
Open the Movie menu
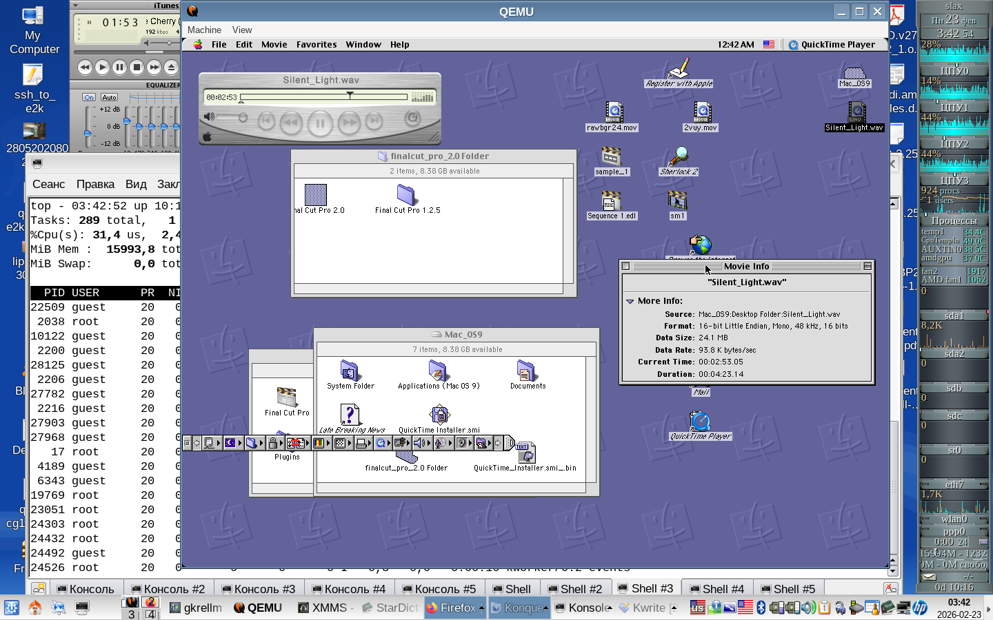pos(274,45)
